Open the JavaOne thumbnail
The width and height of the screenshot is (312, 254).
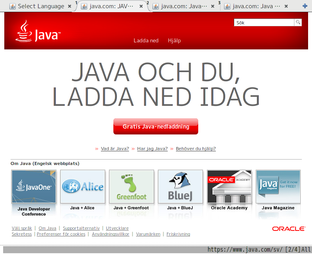click(34, 187)
